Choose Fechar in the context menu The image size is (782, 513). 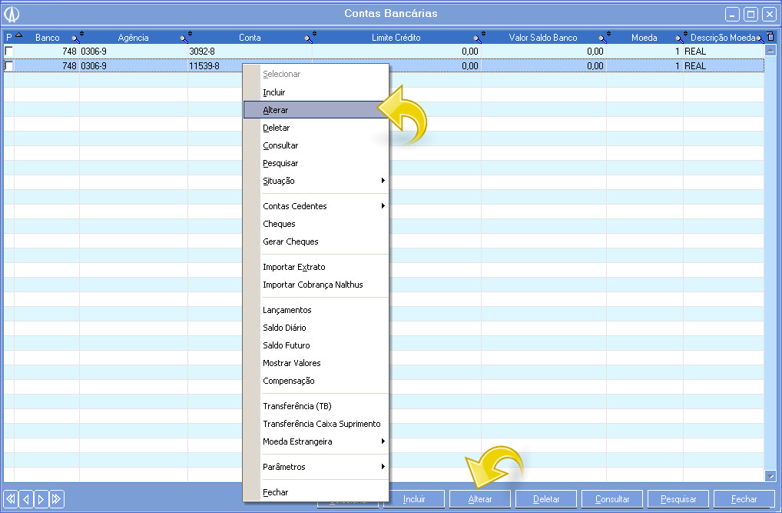pyautogui.click(x=316, y=492)
